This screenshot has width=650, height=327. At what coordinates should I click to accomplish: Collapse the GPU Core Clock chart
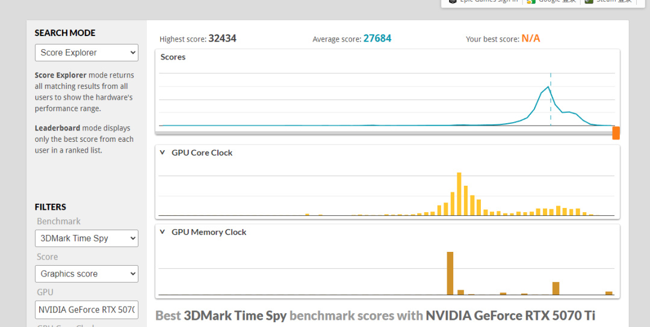click(x=162, y=152)
